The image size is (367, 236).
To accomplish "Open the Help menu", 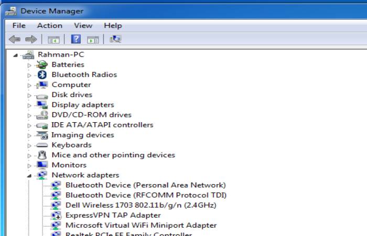I will coord(113,26).
